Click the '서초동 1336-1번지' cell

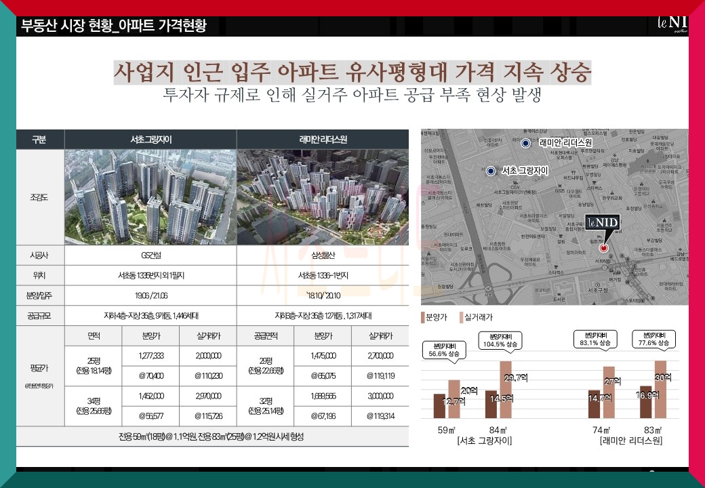pos(323,275)
